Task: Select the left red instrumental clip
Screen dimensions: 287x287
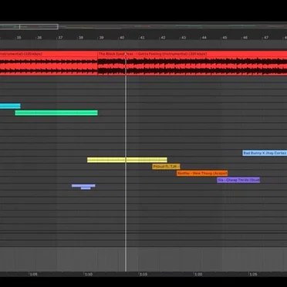Action: coord(49,63)
